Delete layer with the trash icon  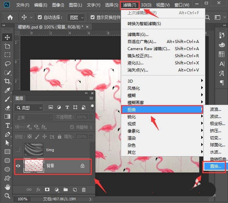[84, 189]
